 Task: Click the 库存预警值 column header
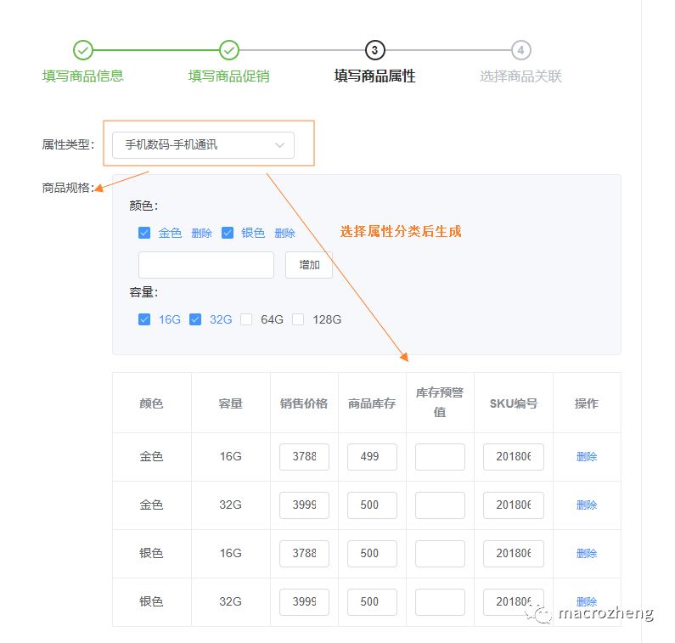pos(440,403)
